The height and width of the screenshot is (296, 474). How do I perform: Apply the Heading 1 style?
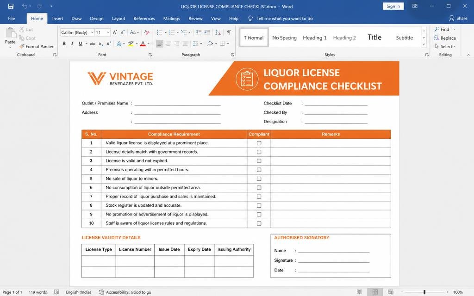pyautogui.click(x=314, y=37)
